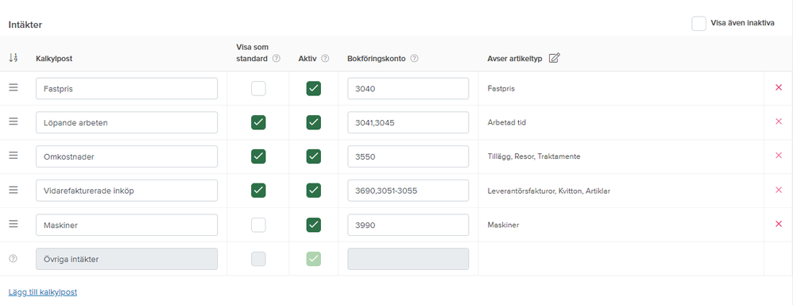Click drag handle of Maskiner row
Screen dimensions: 793x305
click(x=14, y=223)
